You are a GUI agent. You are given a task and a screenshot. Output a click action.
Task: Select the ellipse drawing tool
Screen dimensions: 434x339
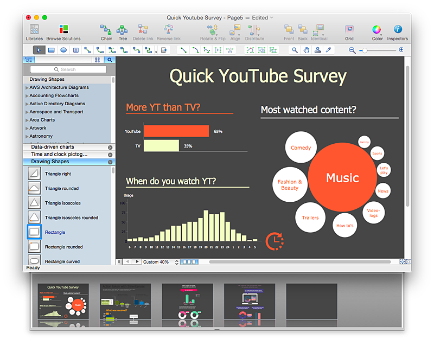click(63, 50)
